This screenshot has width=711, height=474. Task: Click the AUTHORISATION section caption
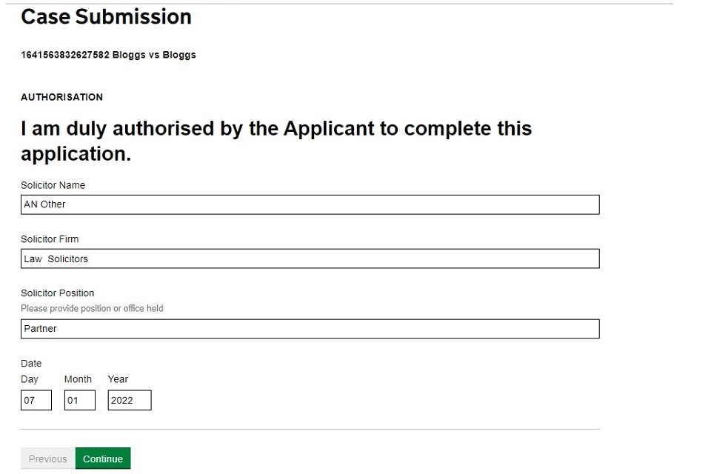(x=61, y=97)
